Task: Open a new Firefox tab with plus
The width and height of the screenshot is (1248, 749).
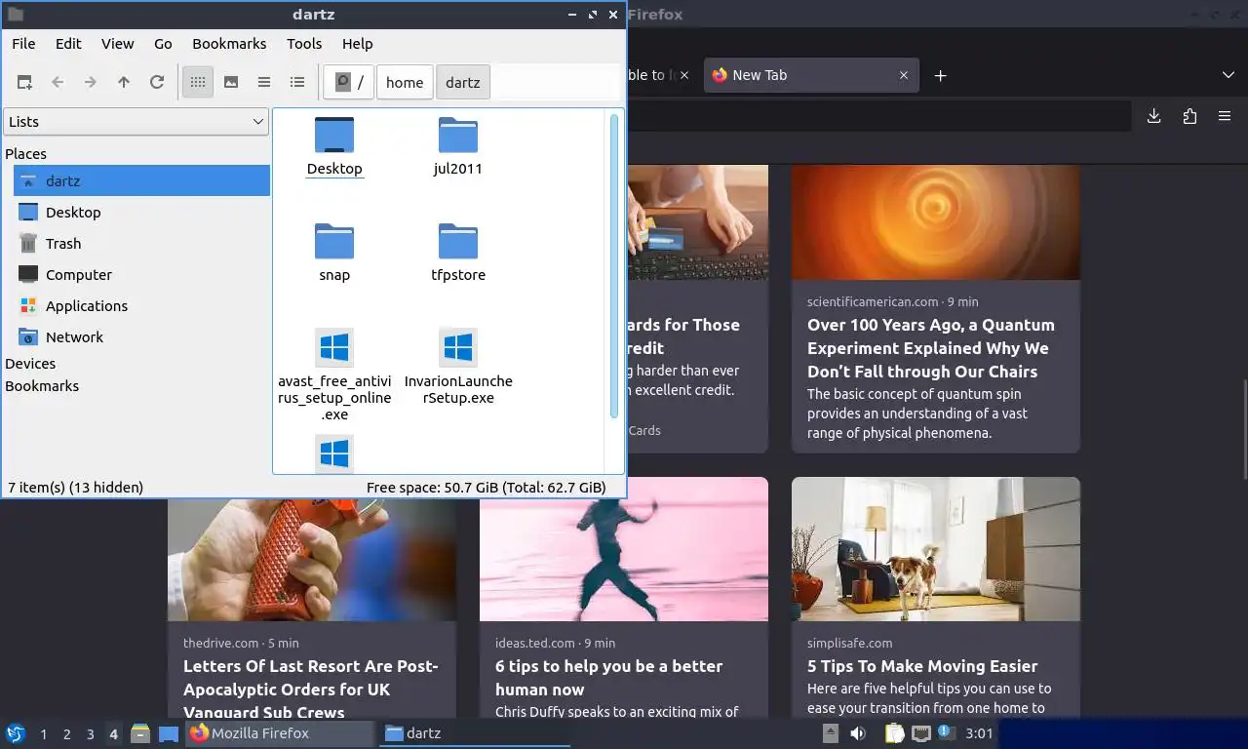Action: pos(940,75)
